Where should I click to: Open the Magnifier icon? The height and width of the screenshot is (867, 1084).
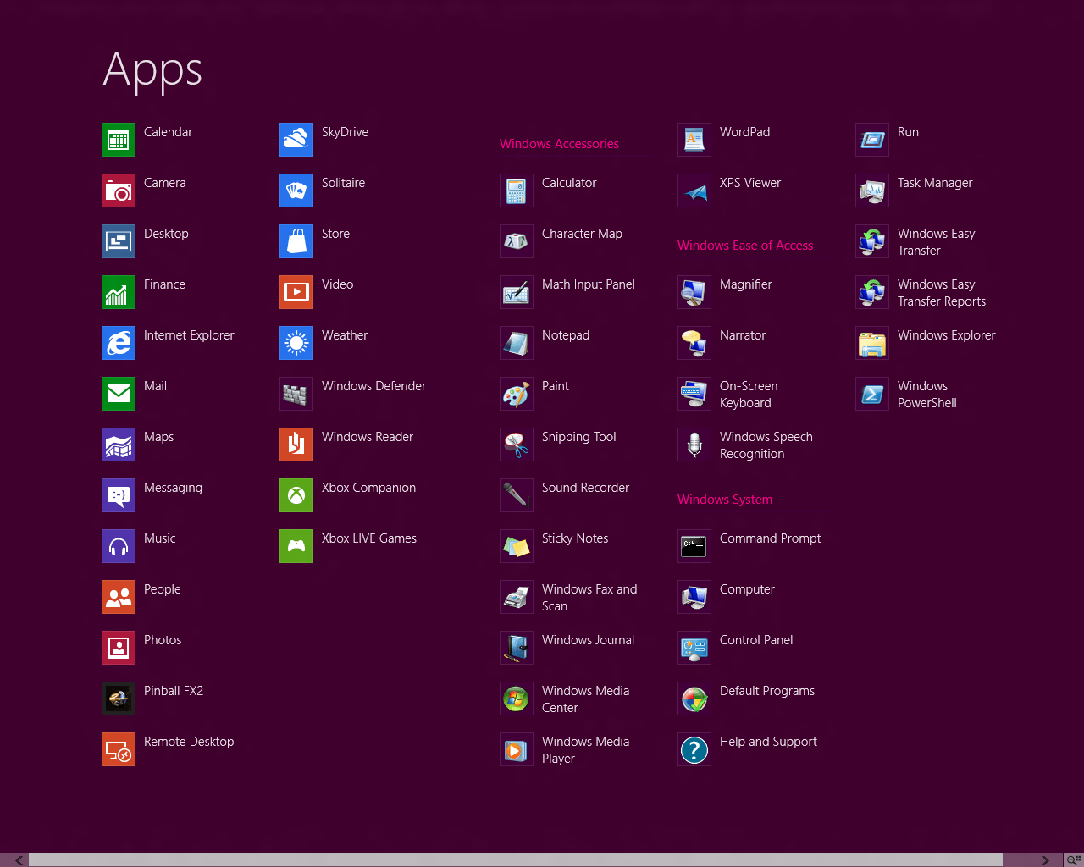click(x=694, y=292)
